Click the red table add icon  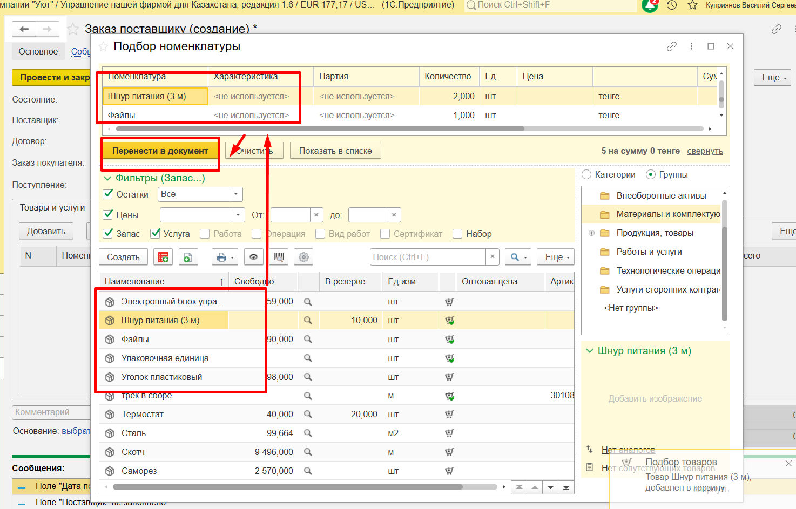[163, 257]
